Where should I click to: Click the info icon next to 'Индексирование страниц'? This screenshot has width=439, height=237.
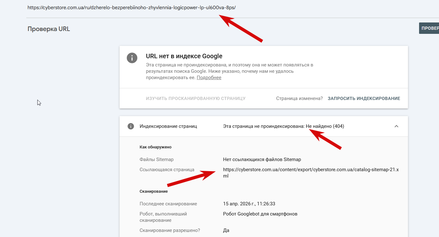131,126
